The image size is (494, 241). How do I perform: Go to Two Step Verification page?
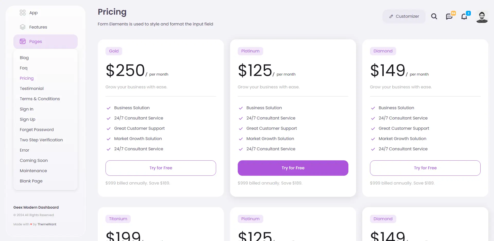coord(41,140)
